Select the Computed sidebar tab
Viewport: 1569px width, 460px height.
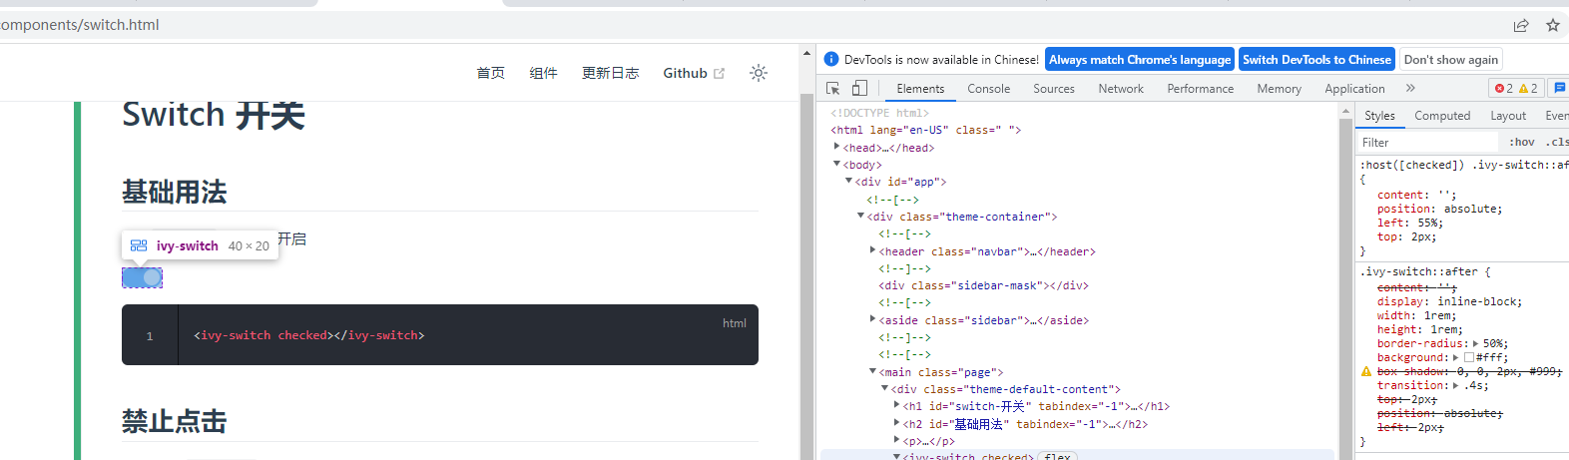pos(1442,116)
